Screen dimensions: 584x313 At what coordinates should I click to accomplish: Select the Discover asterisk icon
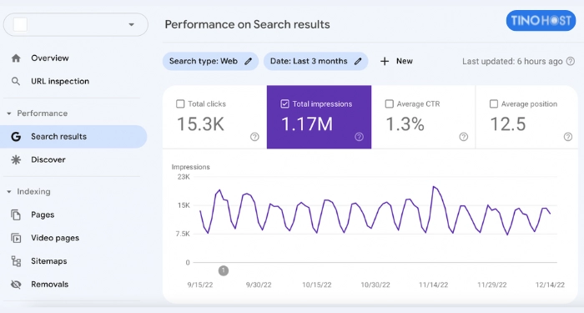[x=16, y=159]
